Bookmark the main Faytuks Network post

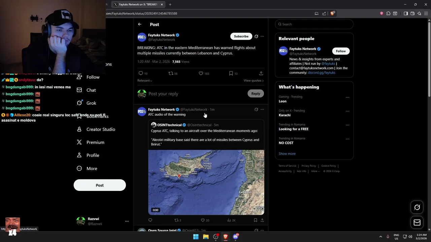coord(231,73)
